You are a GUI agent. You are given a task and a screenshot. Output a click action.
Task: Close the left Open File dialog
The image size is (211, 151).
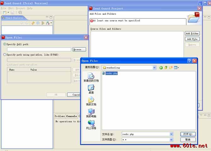pyautogui.click(x=86, y=37)
